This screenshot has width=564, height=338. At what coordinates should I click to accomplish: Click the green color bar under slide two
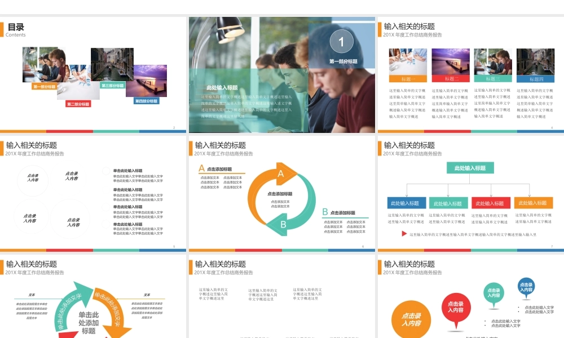116,131
